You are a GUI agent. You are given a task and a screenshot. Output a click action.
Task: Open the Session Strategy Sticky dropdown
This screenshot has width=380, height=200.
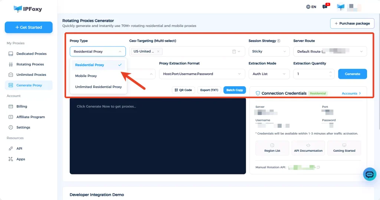[269, 51]
